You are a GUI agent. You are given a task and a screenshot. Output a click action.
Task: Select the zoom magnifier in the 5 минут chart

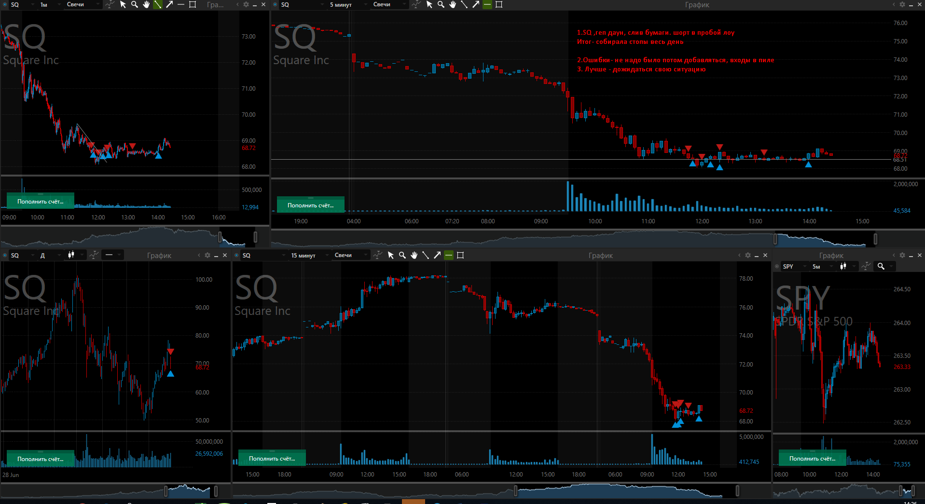[441, 4]
